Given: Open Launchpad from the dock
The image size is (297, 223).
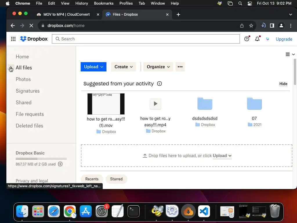Looking at the screenshot, I should (x=38, y=211).
